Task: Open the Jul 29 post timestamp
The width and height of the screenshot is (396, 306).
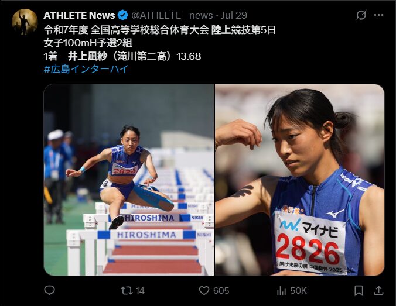Action: pos(234,15)
